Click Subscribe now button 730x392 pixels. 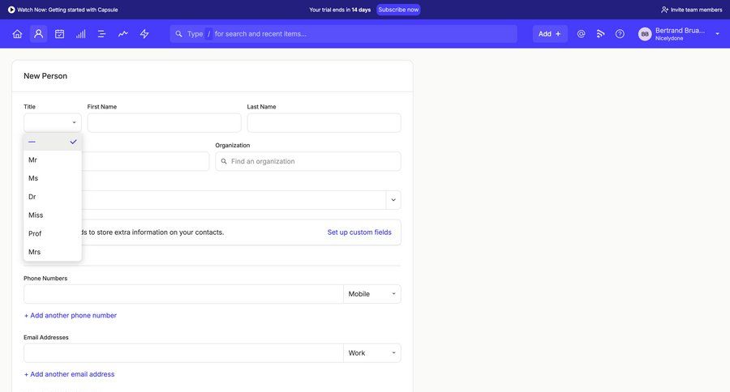398,10
